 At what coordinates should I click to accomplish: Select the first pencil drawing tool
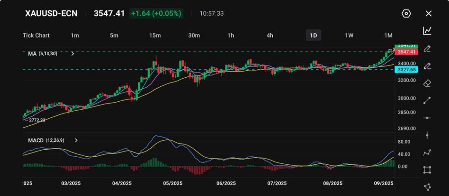tap(427, 48)
